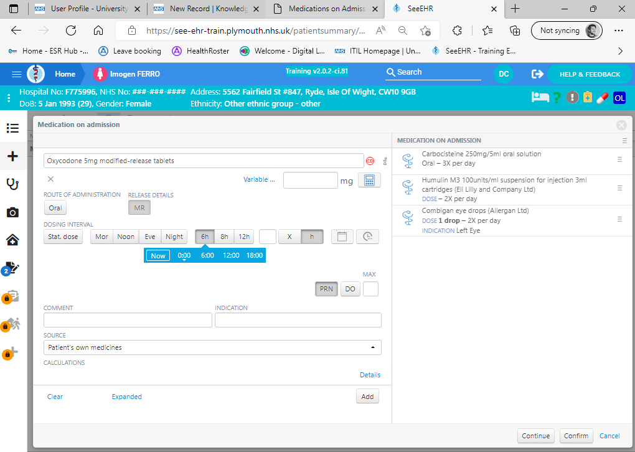Click the green question mark icon
Image resolution: width=635 pixels, height=452 pixels.
click(x=557, y=98)
